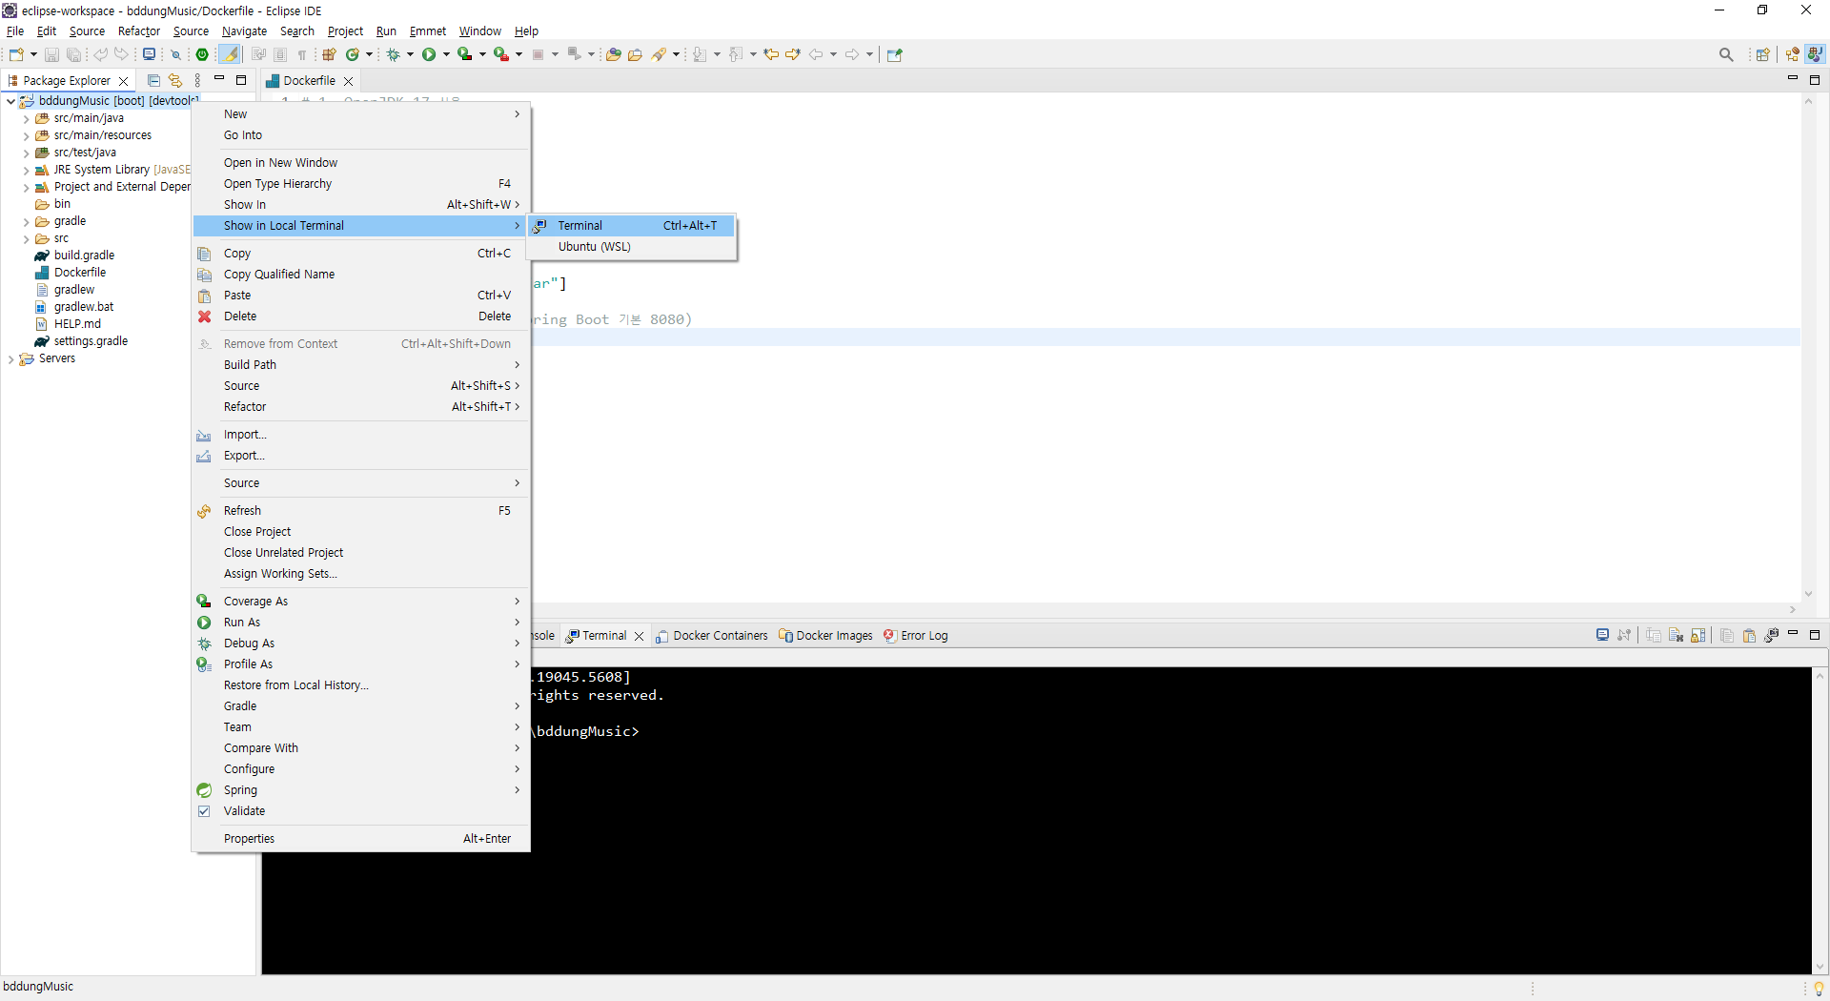This screenshot has height=1001, width=1830.
Task: Click Validate in the context menu
Action: (x=361, y=811)
